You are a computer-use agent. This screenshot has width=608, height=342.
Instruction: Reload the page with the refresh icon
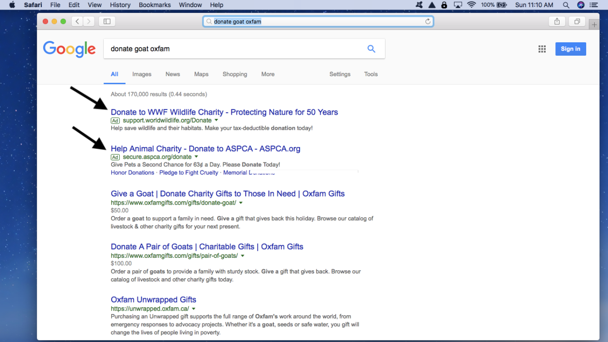[x=428, y=21]
